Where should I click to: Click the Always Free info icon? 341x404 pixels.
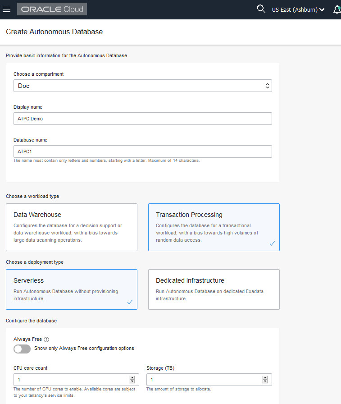[46, 340]
